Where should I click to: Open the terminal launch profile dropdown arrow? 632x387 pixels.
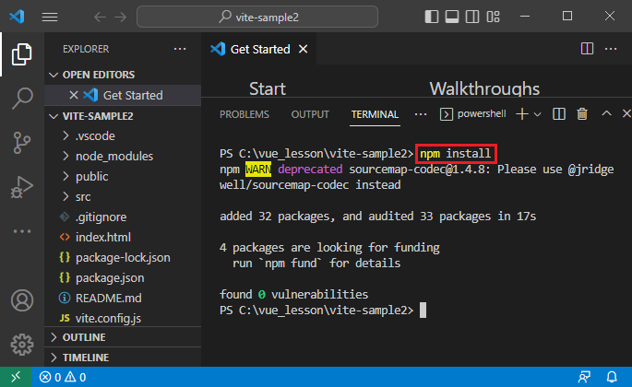537,114
